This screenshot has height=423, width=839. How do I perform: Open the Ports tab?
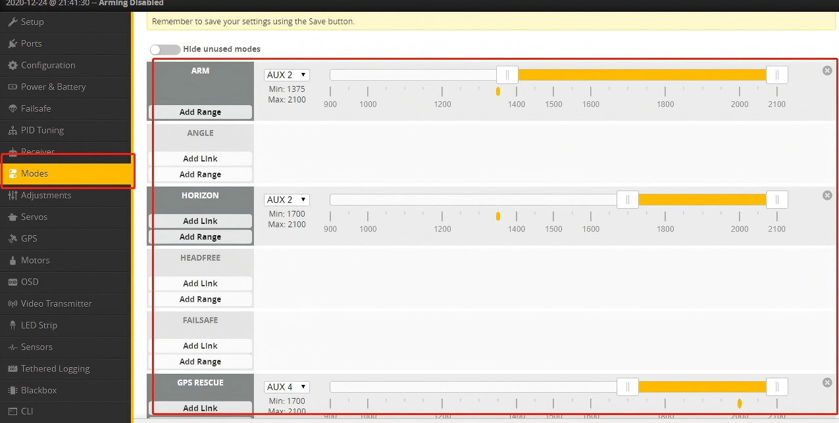pyautogui.click(x=66, y=43)
